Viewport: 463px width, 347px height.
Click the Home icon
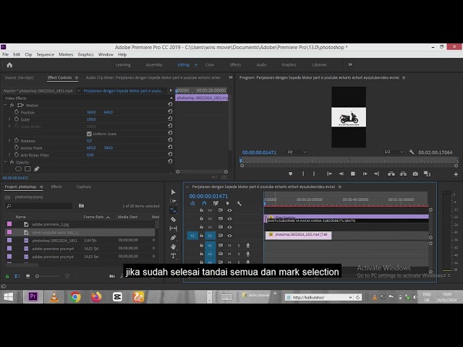pyautogui.click(x=9, y=65)
